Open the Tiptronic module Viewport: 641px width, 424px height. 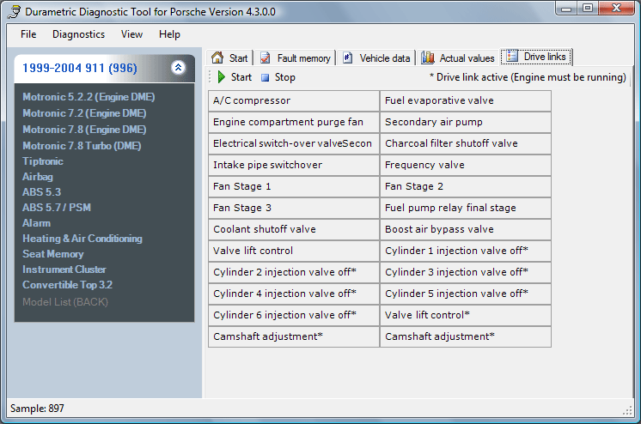43,161
